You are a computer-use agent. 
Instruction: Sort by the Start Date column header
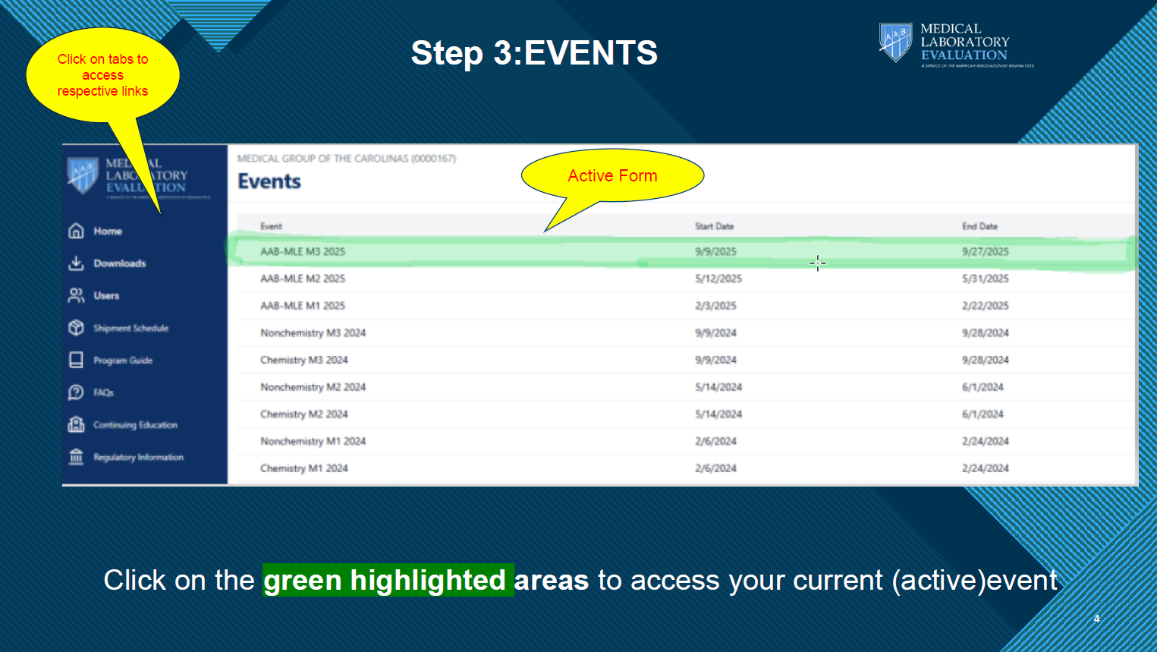point(715,226)
